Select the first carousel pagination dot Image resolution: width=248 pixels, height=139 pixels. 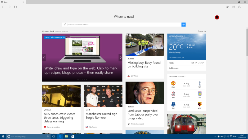click(78, 79)
